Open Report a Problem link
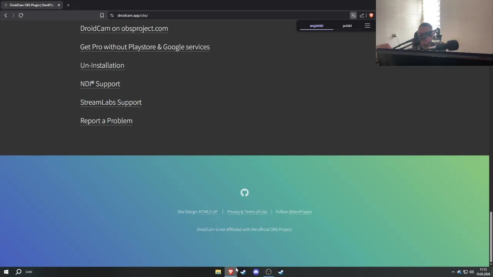Screen dimensions: 493x277 point(106,121)
